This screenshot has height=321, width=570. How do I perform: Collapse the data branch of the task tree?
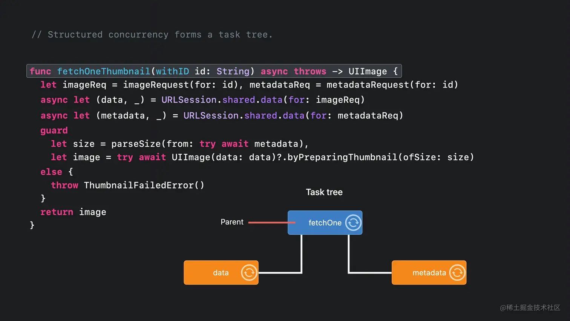[x=221, y=272]
